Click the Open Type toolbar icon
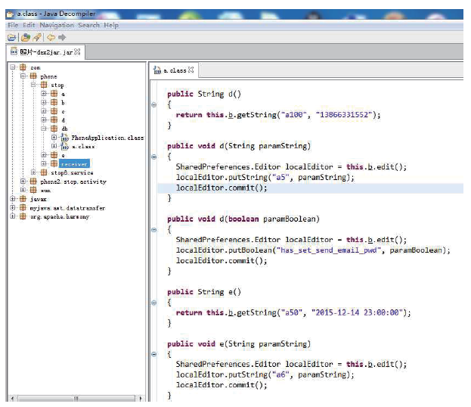Viewport: 471px width, 407px height. tap(25, 37)
